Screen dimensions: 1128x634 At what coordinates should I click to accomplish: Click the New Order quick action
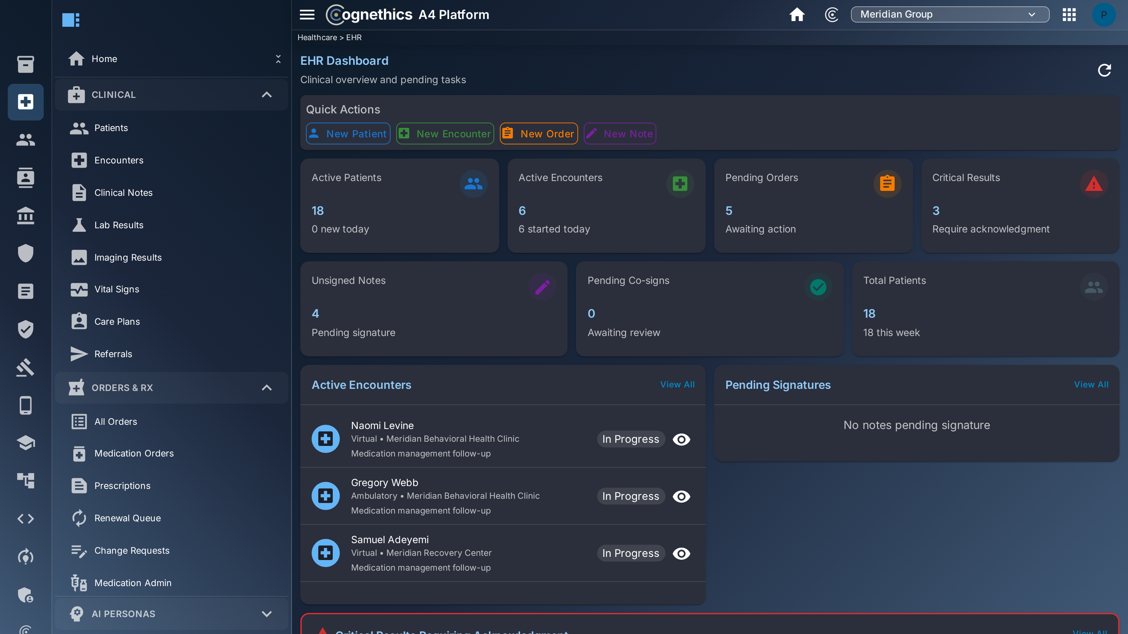[x=539, y=133]
